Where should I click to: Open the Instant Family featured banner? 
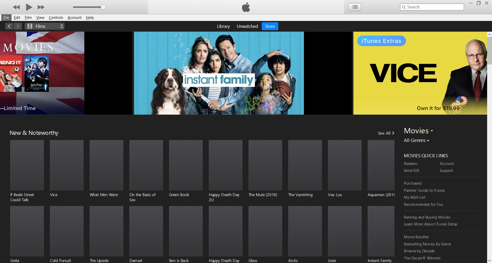click(x=219, y=73)
